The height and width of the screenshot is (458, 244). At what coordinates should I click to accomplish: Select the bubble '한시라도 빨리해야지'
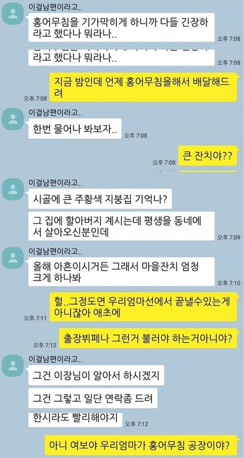click(75, 419)
